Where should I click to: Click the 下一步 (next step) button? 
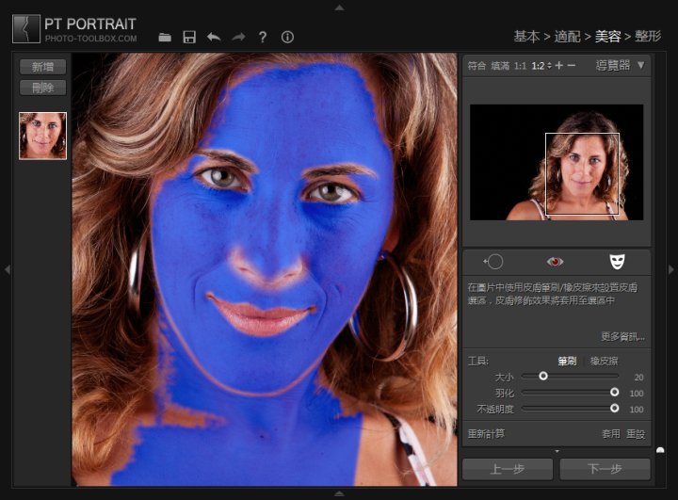(605, 469)
